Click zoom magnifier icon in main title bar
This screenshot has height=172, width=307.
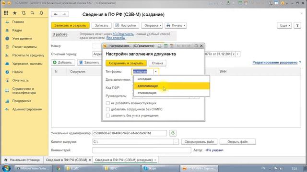coord(271,3)
